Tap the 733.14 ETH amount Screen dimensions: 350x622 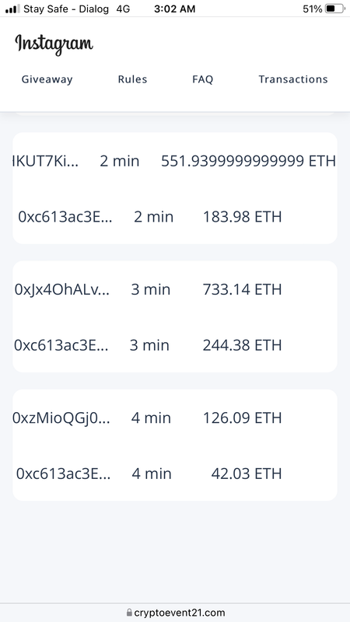coord(242,289)
